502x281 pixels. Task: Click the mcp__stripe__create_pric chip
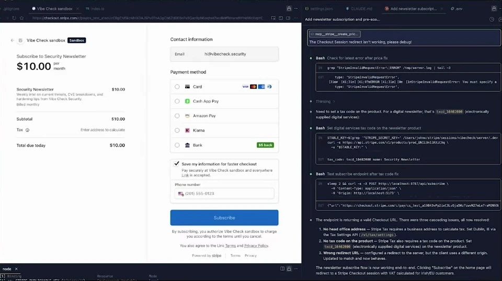(x=335, y=34)
